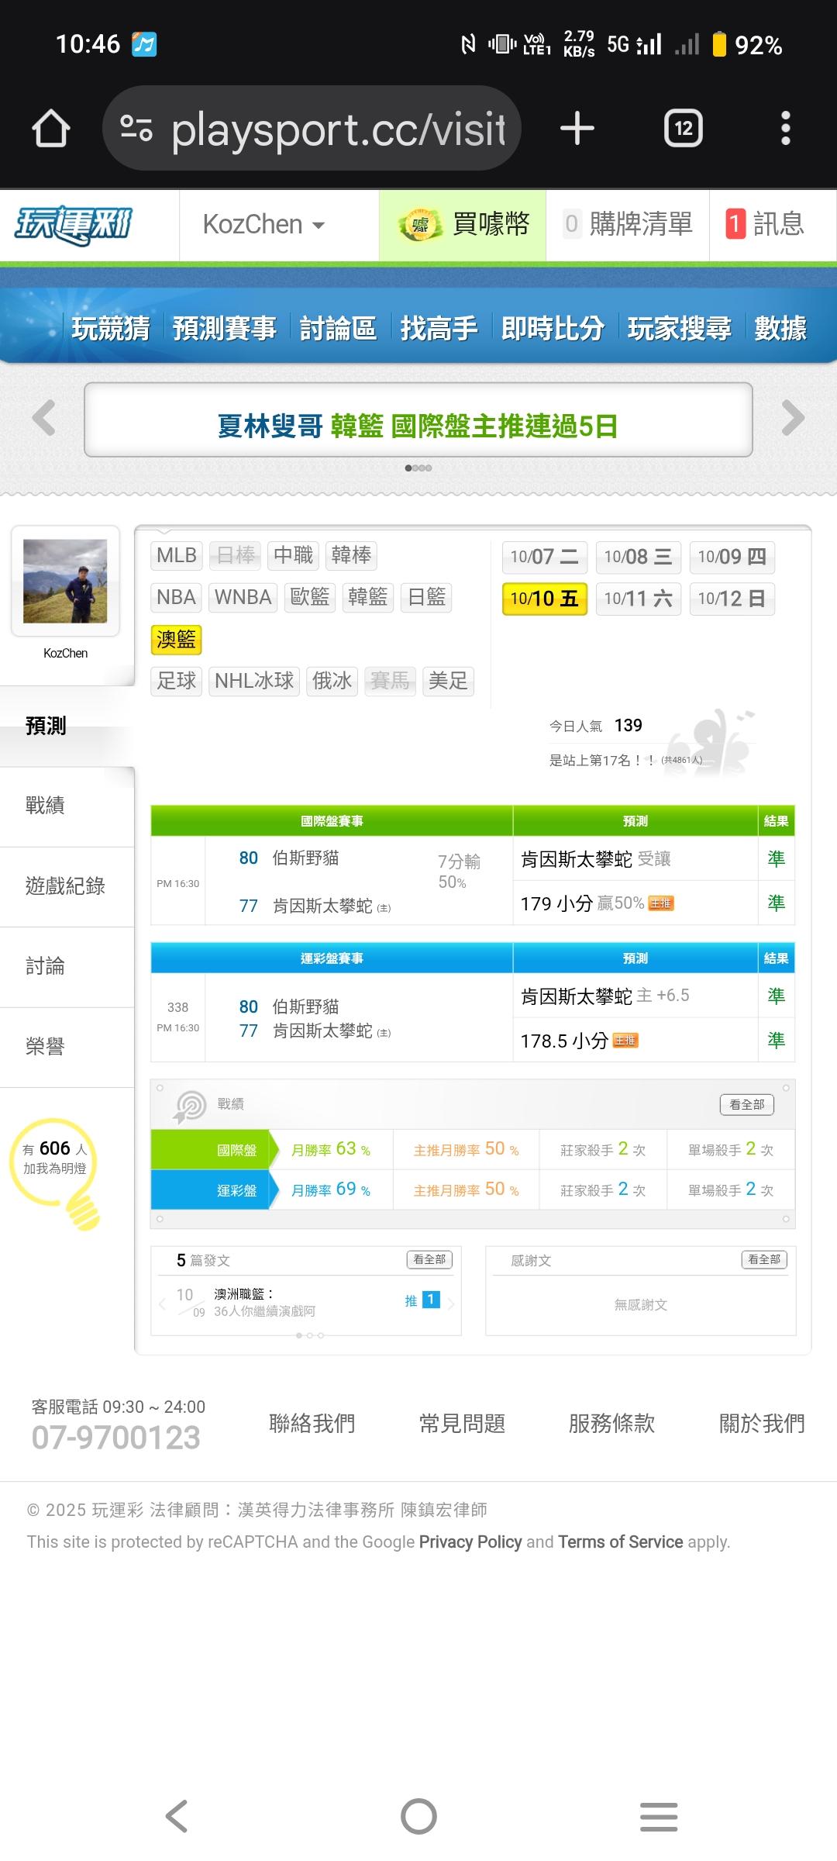Open the 榮譽 sidebar tab
Viewport: 837px width, 1861px height.
pyautogui.click(x=67, y=1048)
